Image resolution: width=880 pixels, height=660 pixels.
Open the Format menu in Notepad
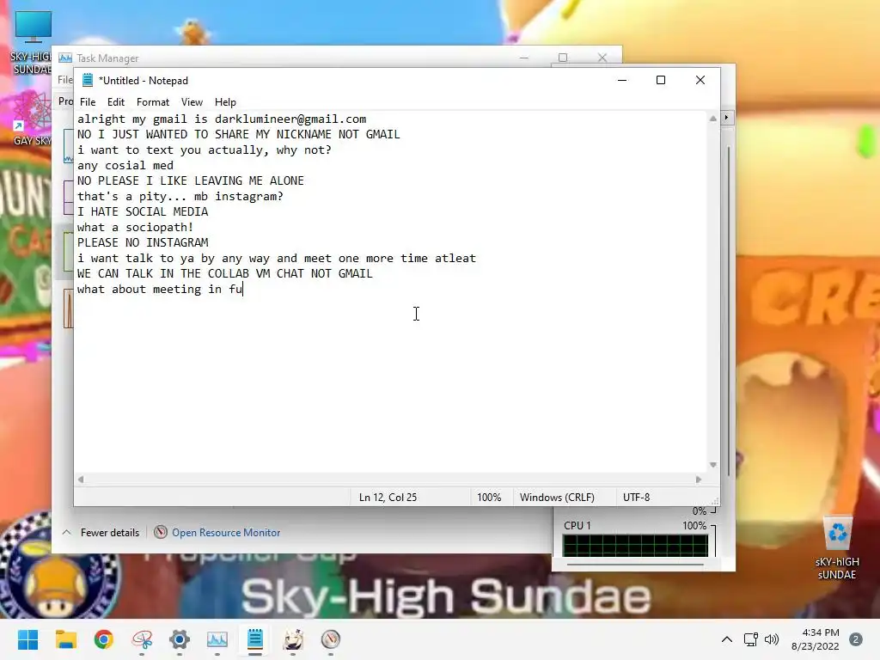[153, 102]
